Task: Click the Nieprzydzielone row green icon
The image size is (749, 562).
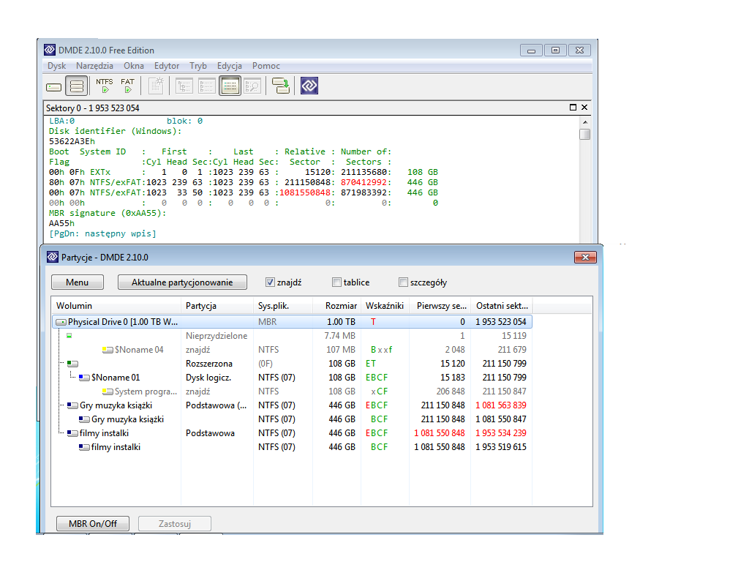Action: 69,335
